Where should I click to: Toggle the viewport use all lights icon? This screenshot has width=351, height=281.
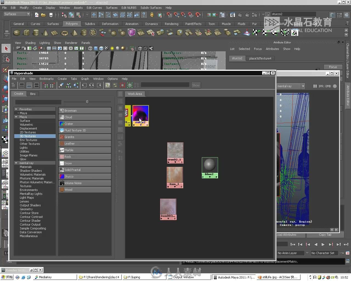click(x=112, y=48)
